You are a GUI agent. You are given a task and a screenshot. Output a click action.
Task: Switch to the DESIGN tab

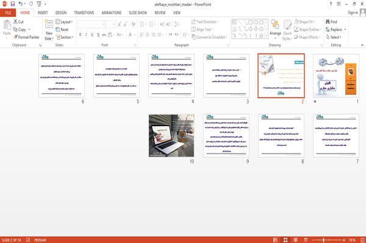[61, 13]
